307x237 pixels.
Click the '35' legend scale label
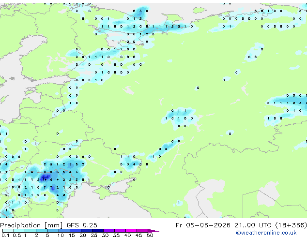[117, 235]
